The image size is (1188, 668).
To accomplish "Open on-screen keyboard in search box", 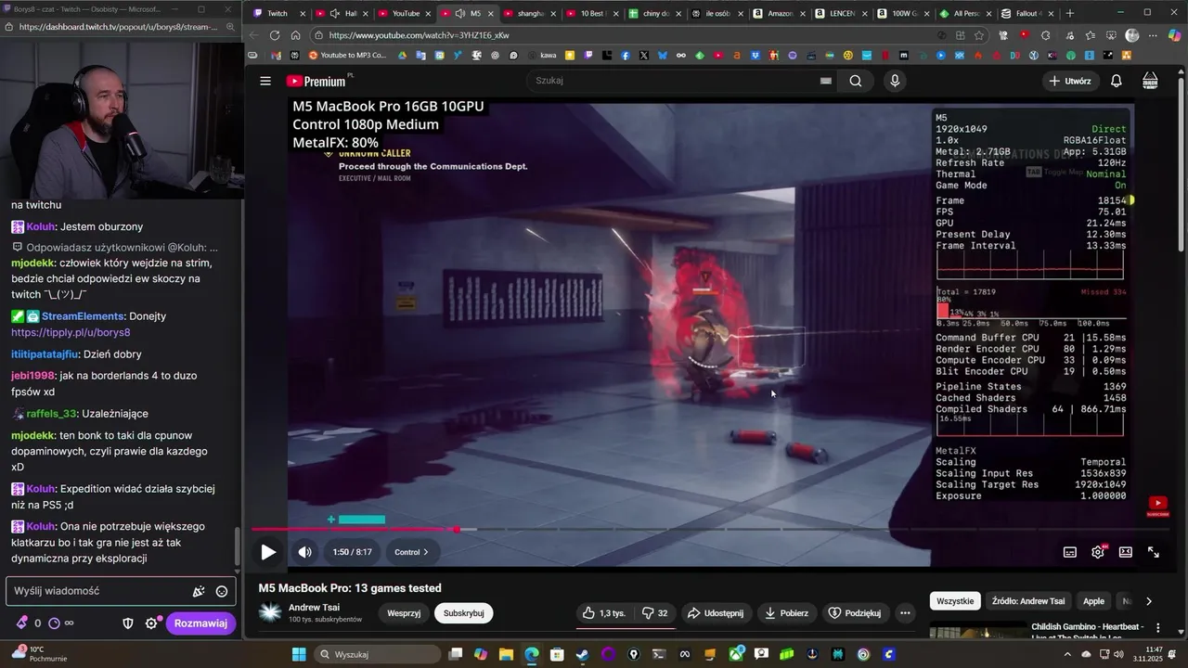I will 825,81.
